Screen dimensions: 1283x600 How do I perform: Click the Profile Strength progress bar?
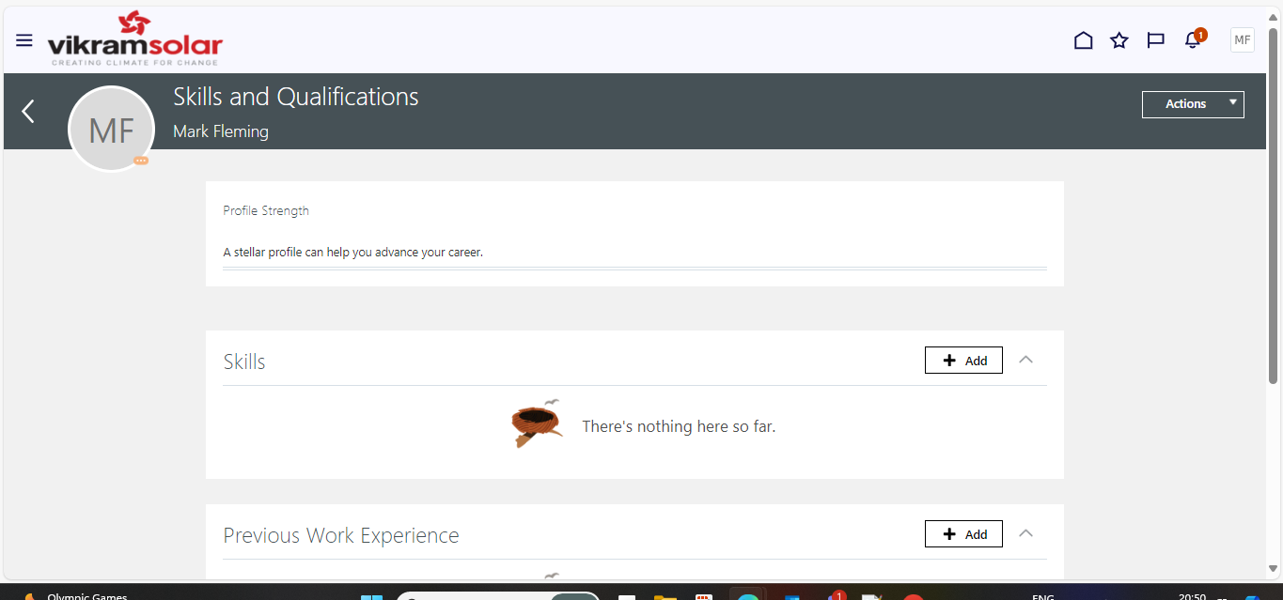point(634,269)
